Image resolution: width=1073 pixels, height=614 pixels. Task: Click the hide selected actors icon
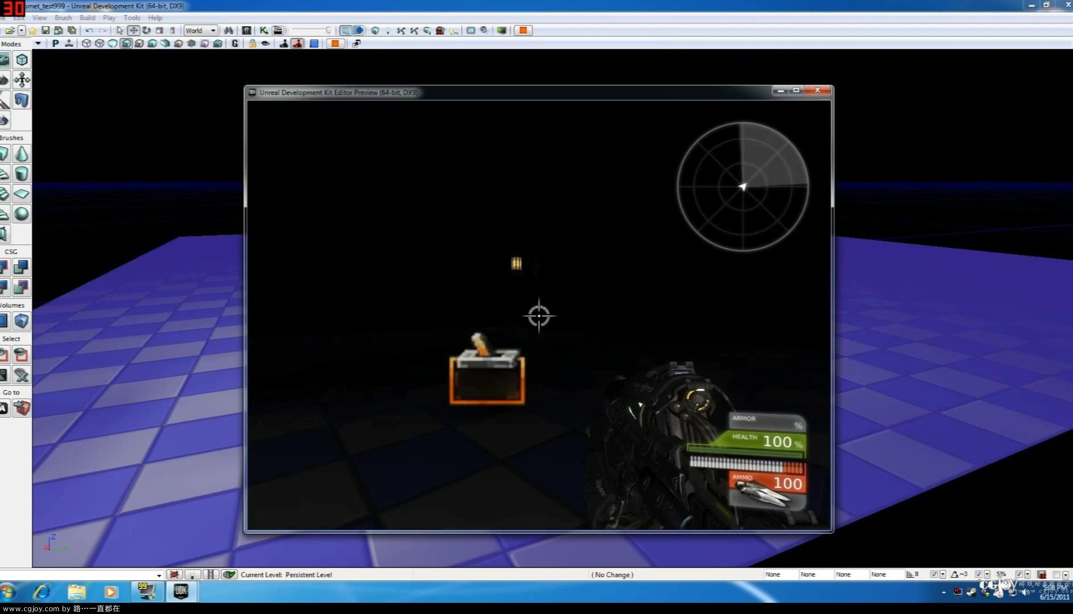[22, 354]
